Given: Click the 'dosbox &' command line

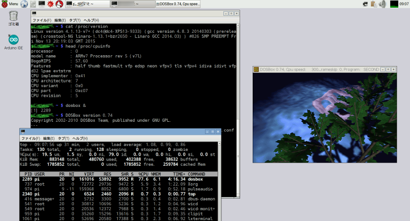Looking at the screenshot, I should (x=75, y=105).
